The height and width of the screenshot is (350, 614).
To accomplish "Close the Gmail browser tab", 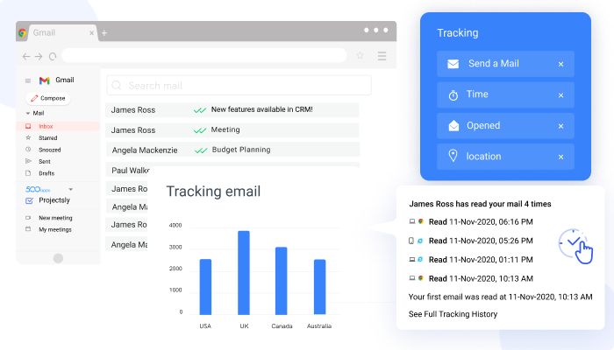I will [x=91, y=33].
